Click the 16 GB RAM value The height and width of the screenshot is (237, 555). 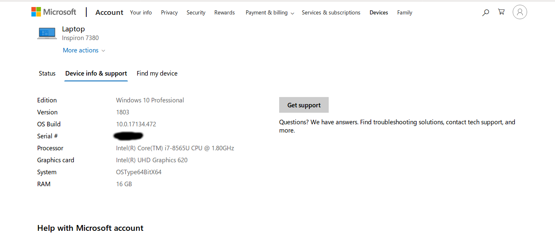point(124,184)
